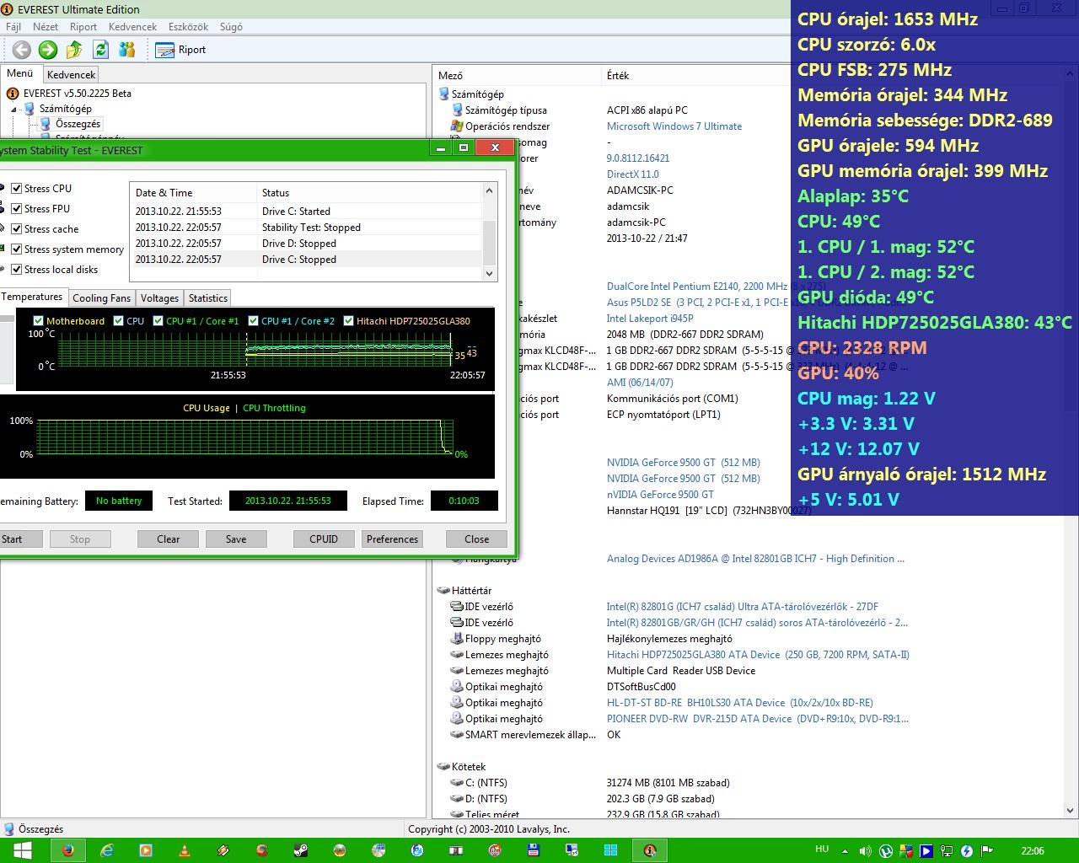Click the log list scroll down arrow
The width and height of the screenshot is (1079, 863).
tap(490, 274)
